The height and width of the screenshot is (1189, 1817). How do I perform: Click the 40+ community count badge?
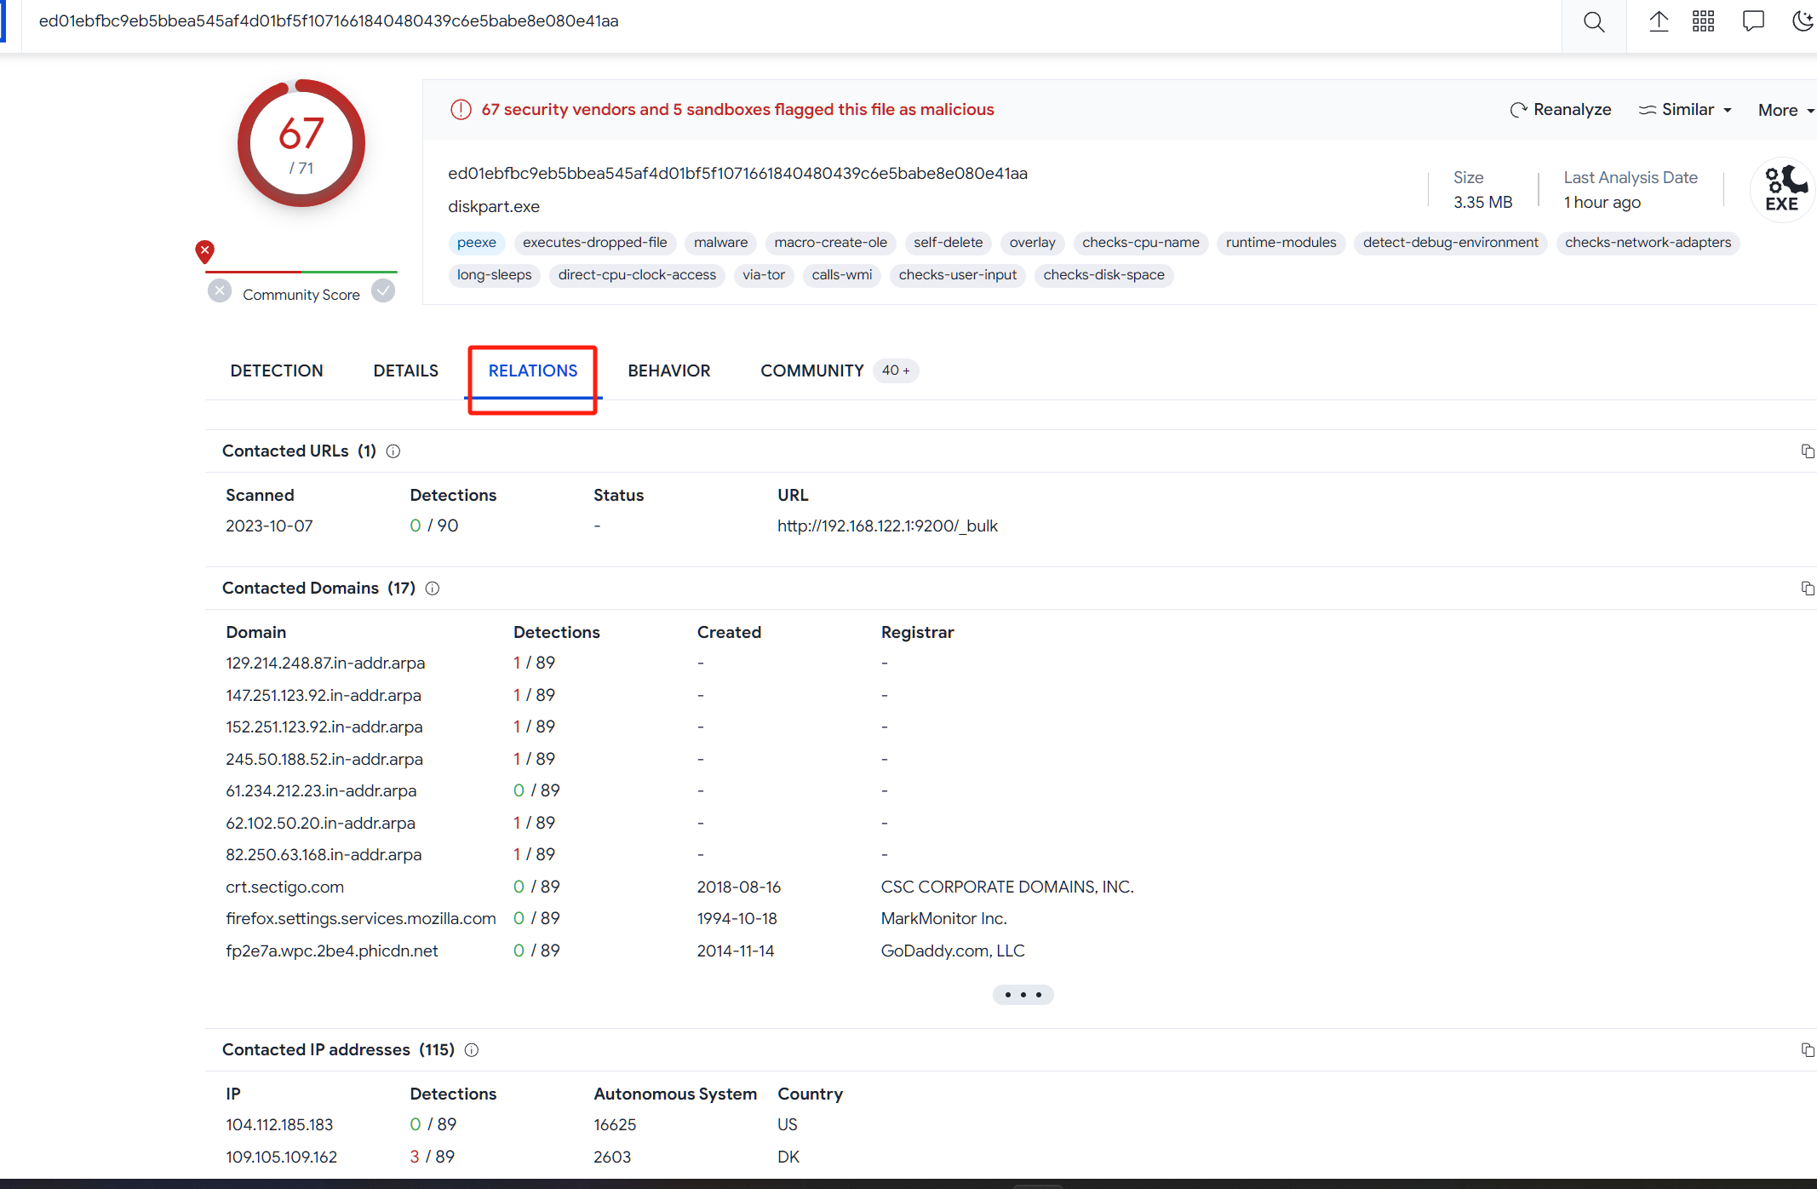click(x=896, y=370)
